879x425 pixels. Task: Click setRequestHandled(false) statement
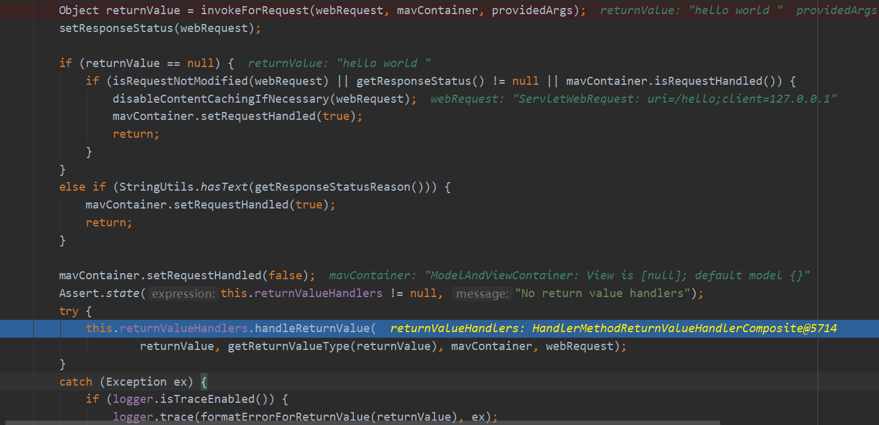(187, 276)
